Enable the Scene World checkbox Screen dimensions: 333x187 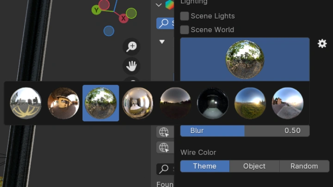(x=185, y=30)
